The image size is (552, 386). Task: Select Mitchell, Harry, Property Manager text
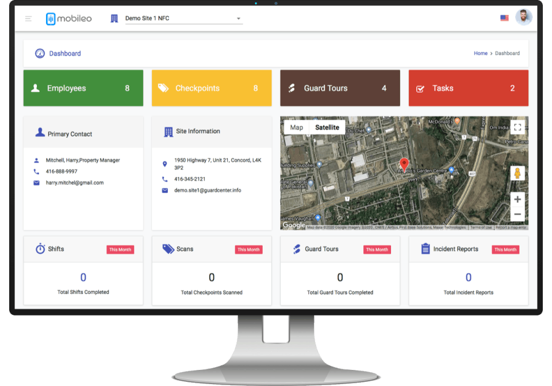coord(83,160)
